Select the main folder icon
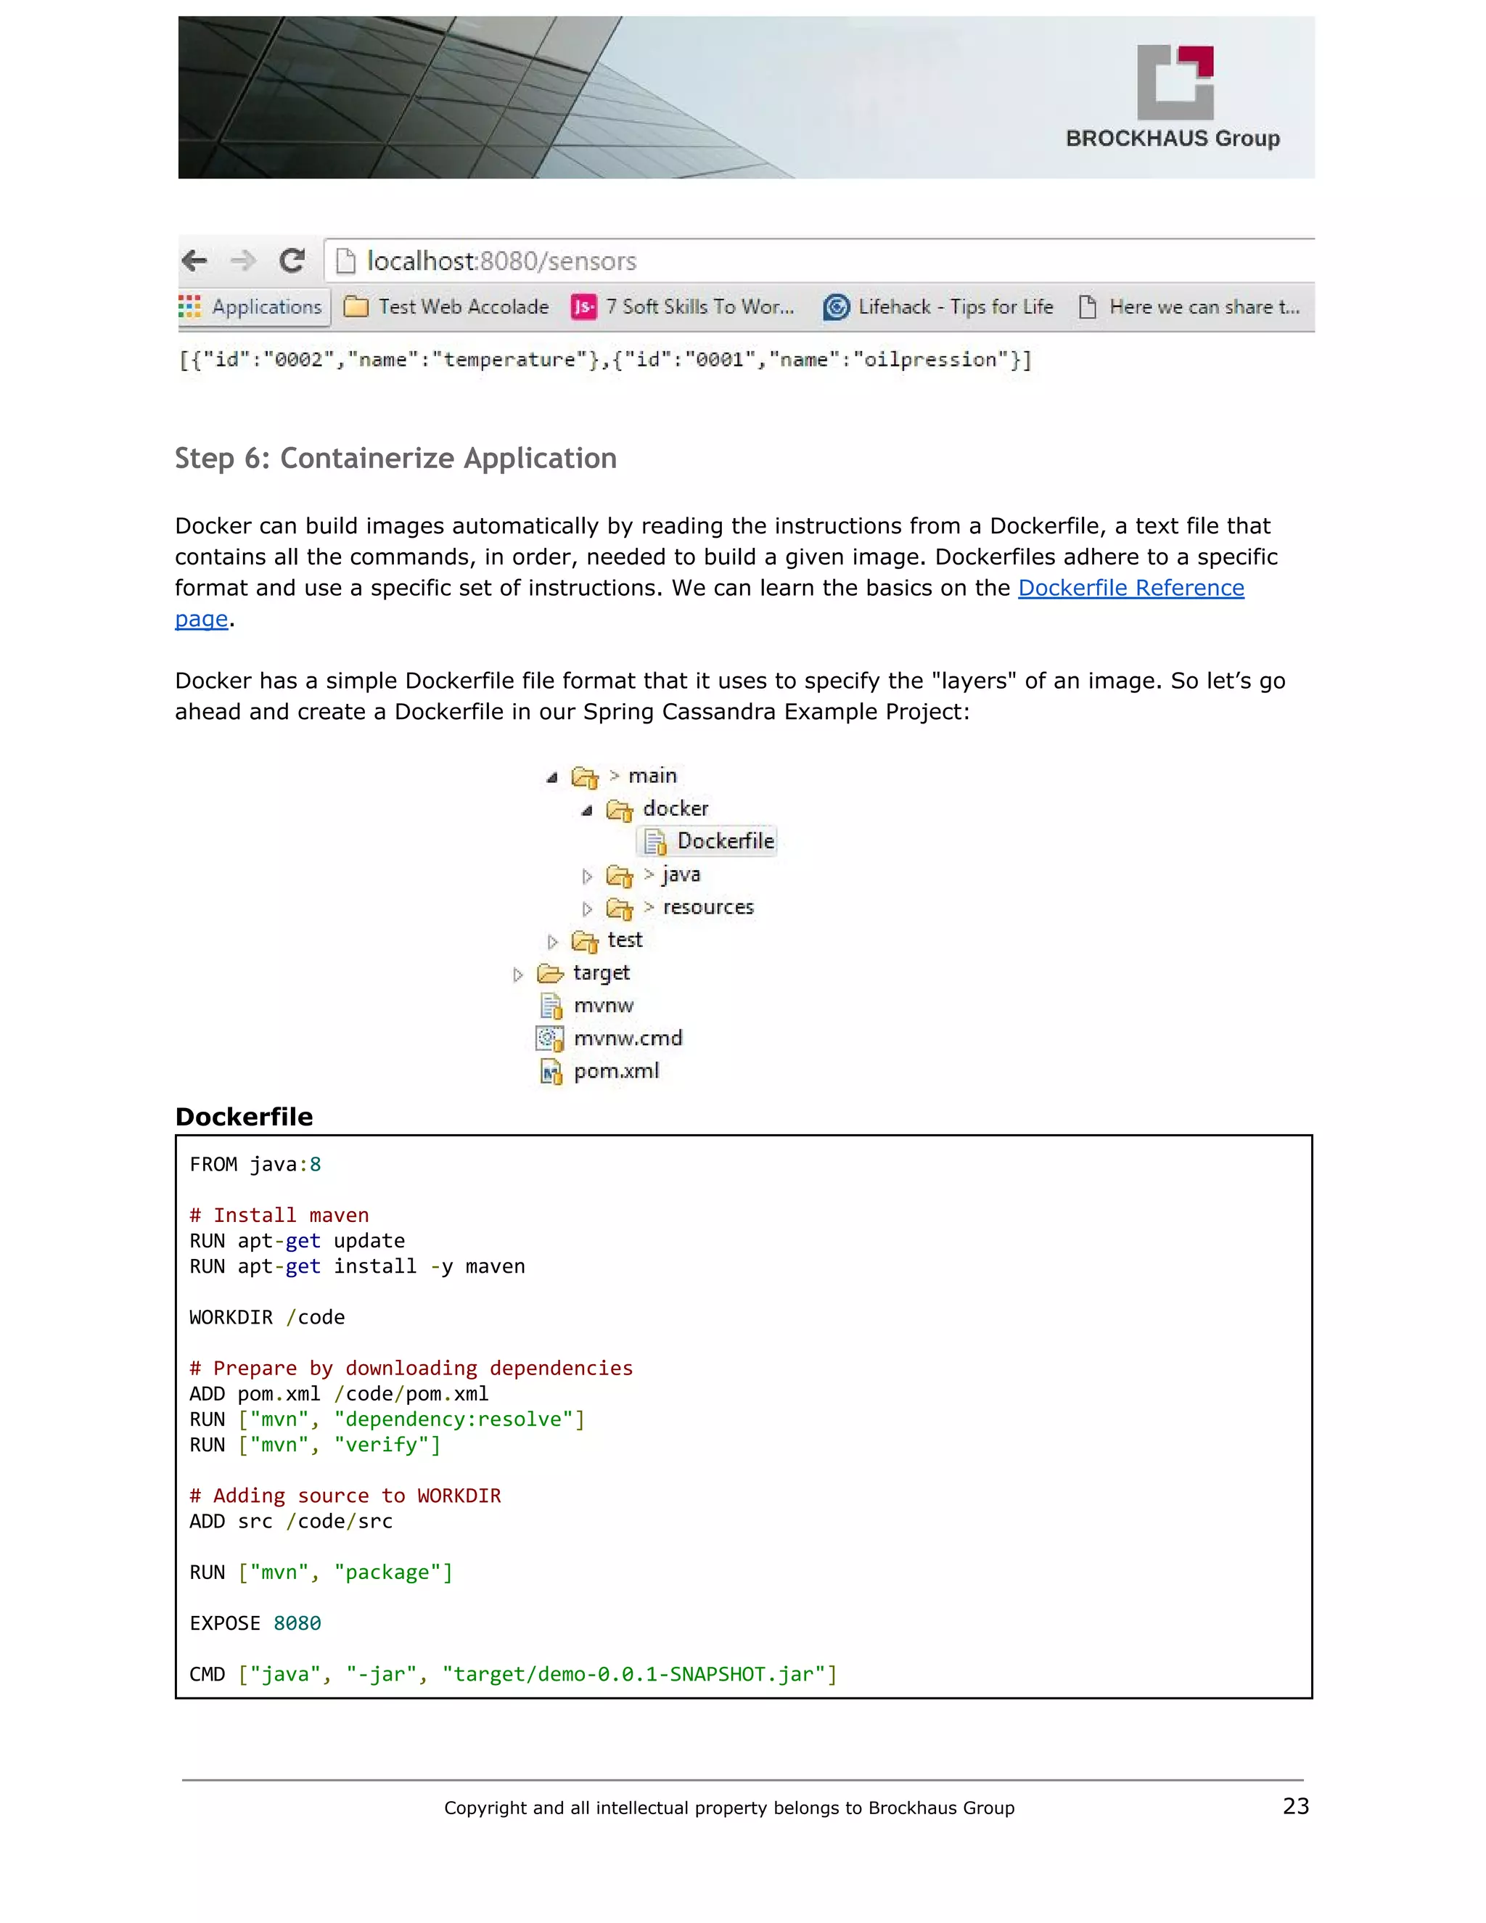 (x=585, y=776)
